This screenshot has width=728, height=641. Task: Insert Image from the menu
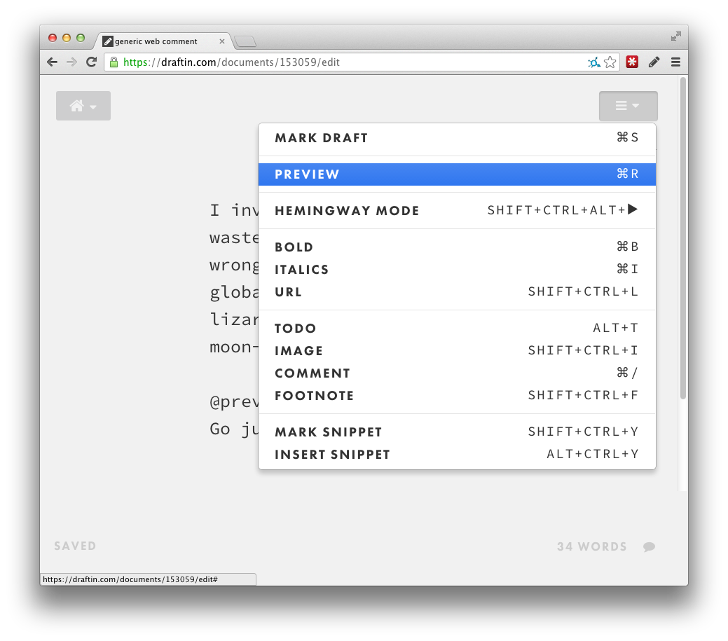(457, 350)
